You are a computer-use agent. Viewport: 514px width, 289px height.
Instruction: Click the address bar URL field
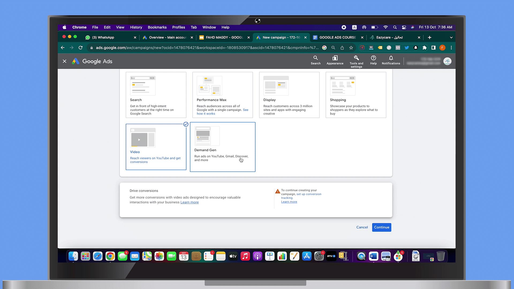coord(207,48)
